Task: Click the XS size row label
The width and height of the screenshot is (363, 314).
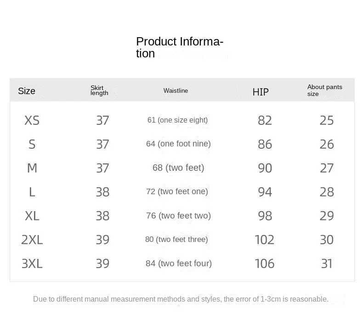Action: tap(32, 120)
